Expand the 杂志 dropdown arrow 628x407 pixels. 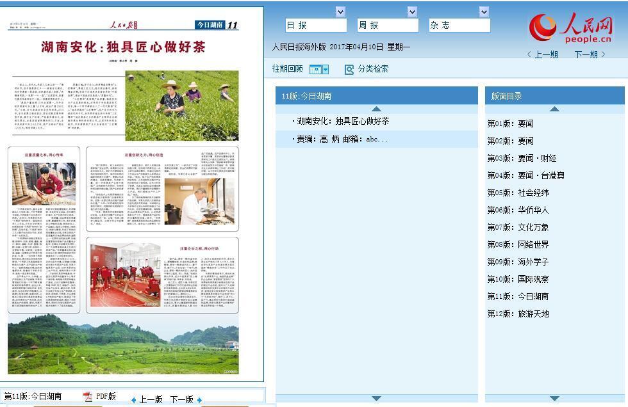point(484,12)
